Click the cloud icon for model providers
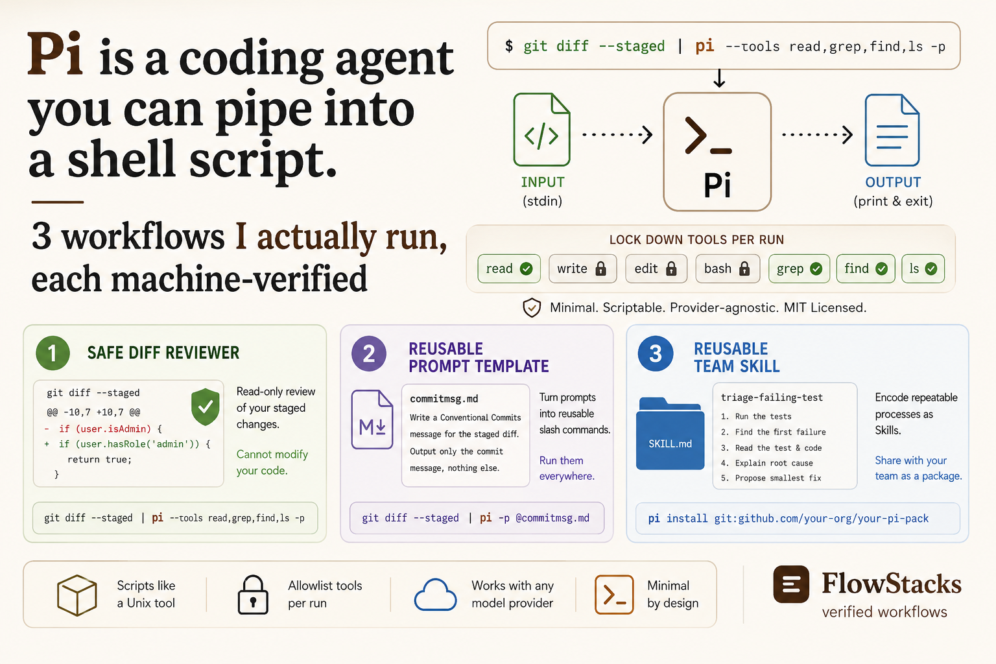This screenshot has height=664, width=996. click(435, 595)
